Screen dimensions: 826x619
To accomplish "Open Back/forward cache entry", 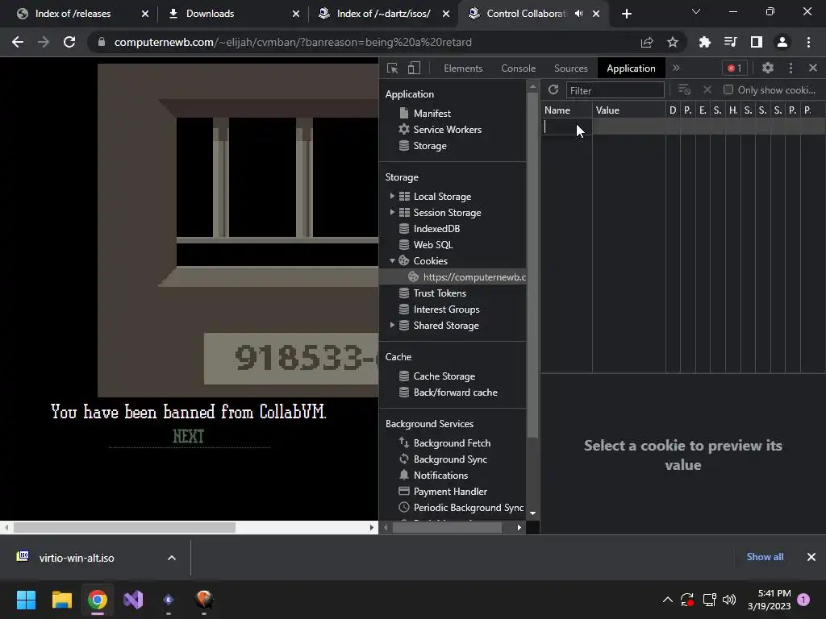I will (x=455, y=393).
